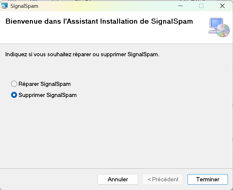Click the blank grey area below radio options
Image resolution: width=233 pixels, height=190 pixels.
pyautogui.click(x=116, y=133)
